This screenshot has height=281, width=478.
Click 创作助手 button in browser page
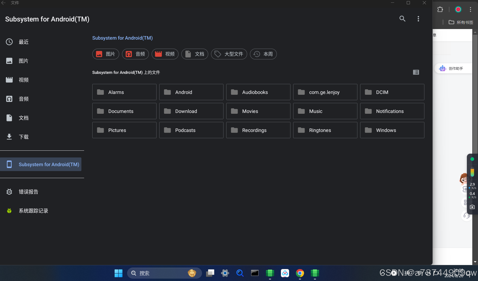coord(453,68)
